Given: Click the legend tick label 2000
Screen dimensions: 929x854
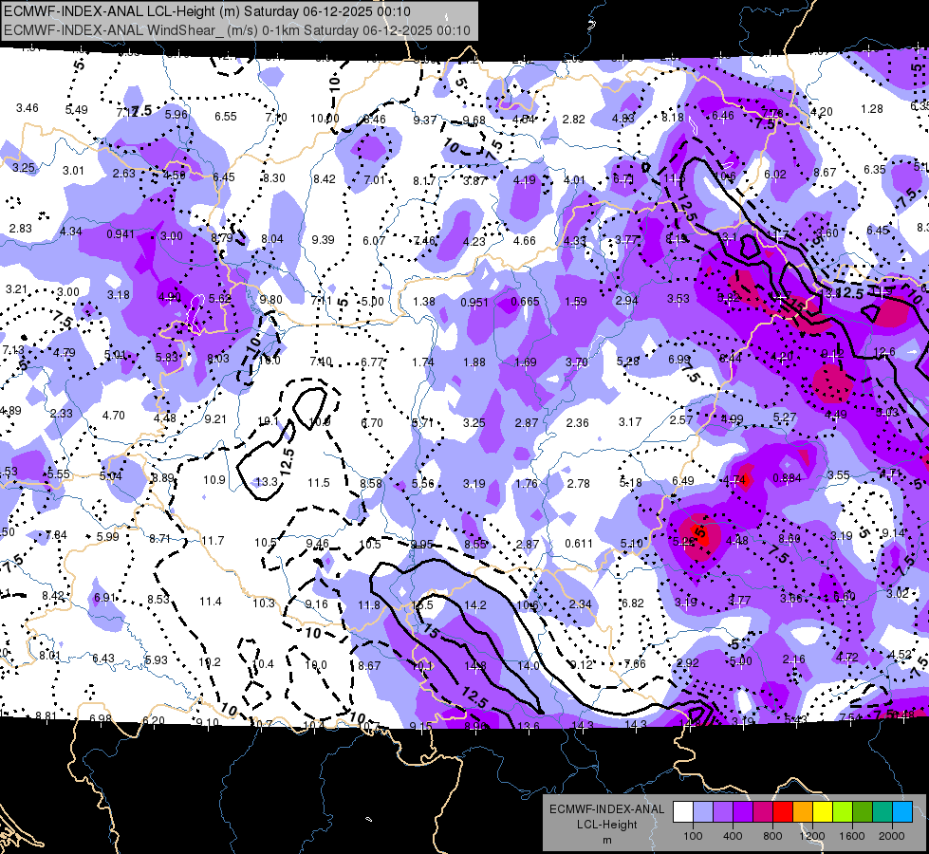Looking at the screenshot, I should (892, 836).
